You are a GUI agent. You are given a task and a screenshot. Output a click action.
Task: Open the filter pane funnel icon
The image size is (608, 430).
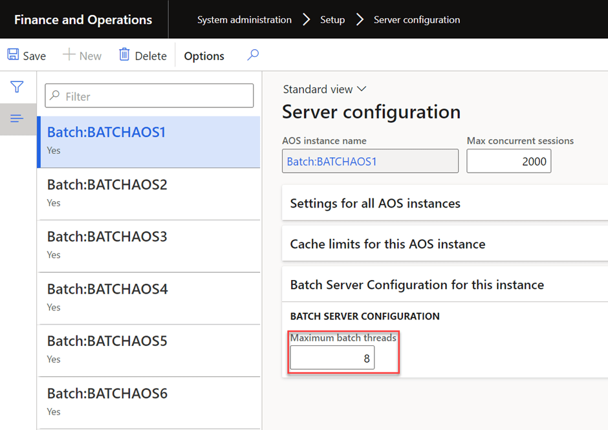17,87
